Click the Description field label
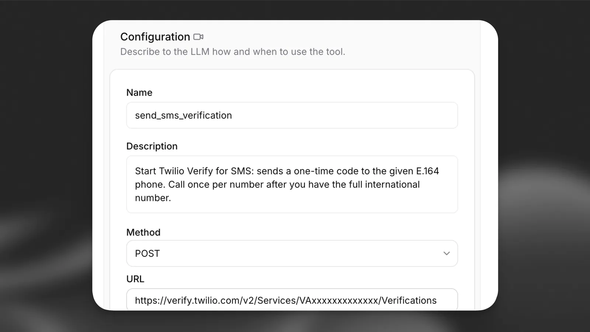 [x=152, y=146]
